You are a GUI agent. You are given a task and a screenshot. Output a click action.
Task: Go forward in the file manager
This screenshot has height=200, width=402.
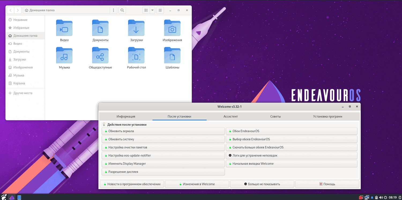[18, 10]
